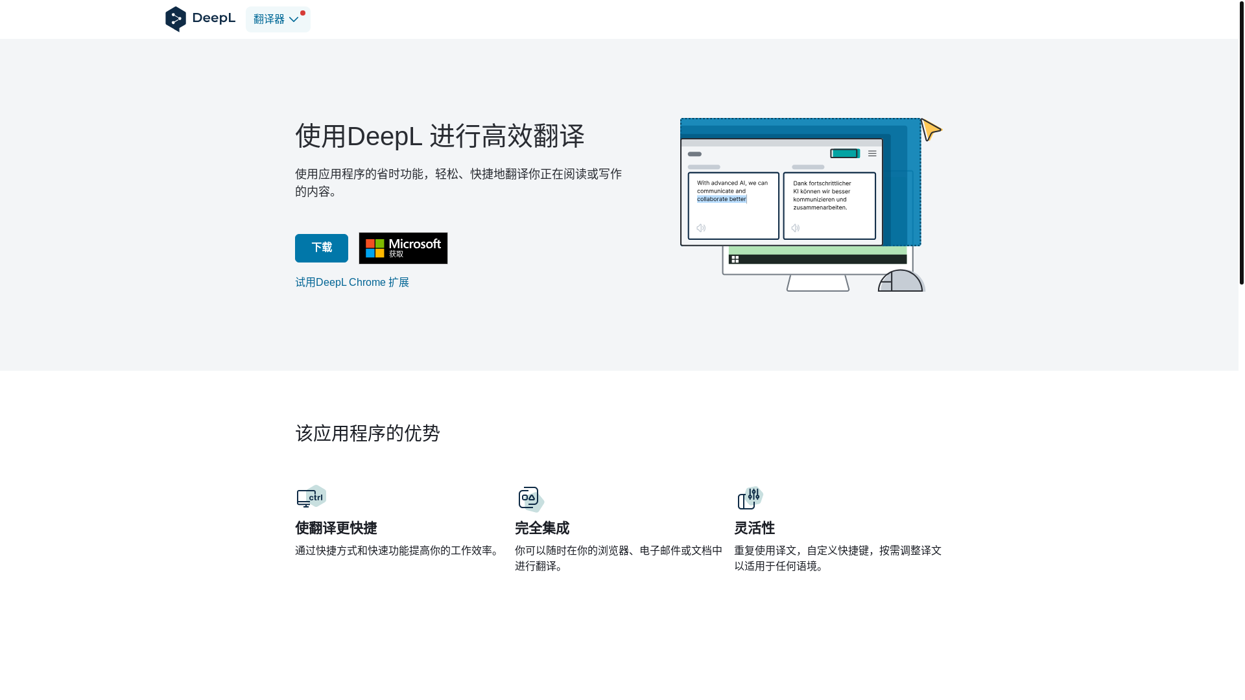Click paragraph starting 使用应用程序的省时功能
The height and width of the screenshot is (700, 1245).
(x=458, y=183)
